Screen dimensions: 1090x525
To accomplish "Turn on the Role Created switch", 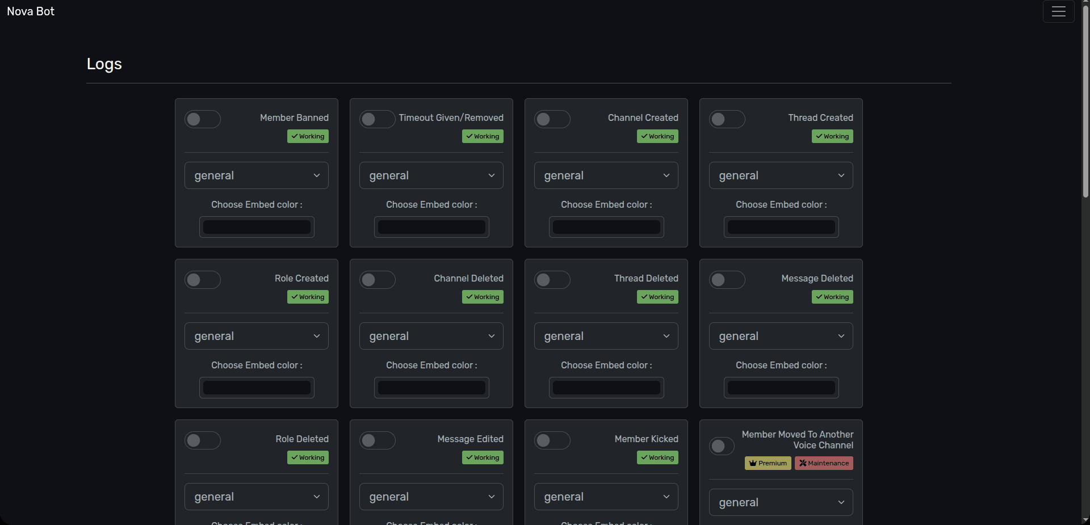I will (x=202, y=280).
